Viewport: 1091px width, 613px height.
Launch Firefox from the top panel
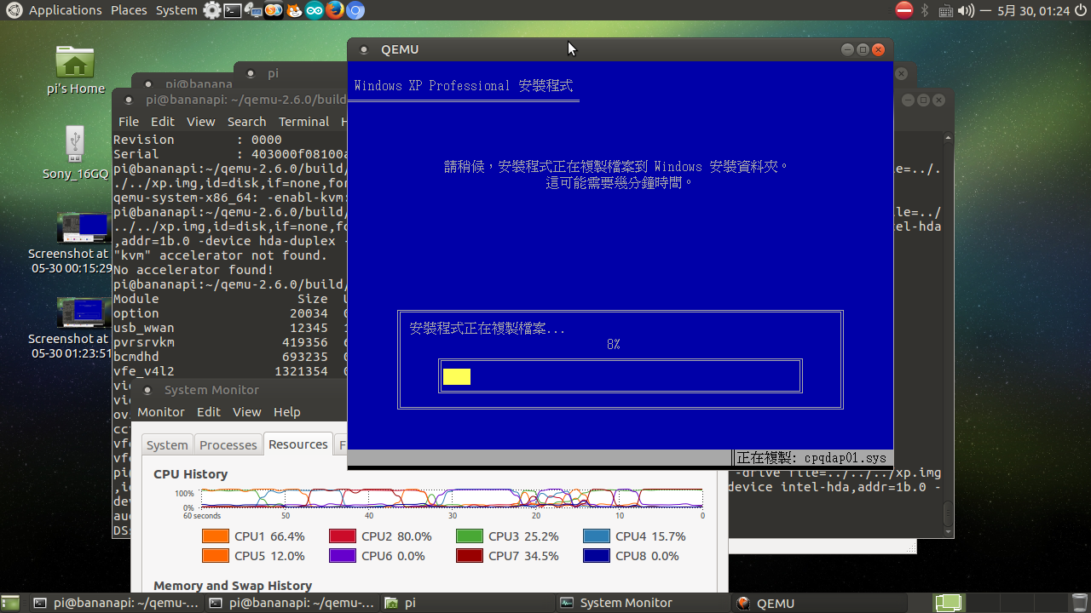point(335,10)
